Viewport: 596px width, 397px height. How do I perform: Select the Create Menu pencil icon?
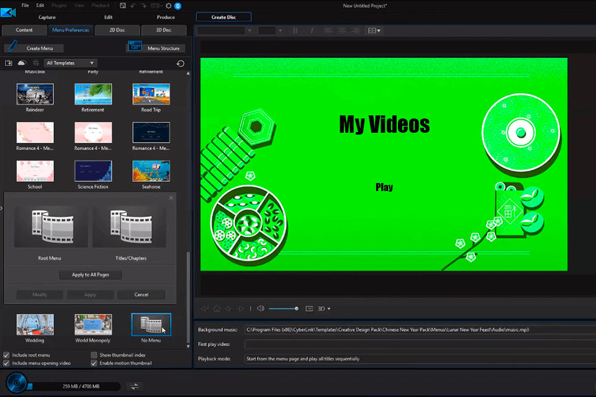click(11, 47)
